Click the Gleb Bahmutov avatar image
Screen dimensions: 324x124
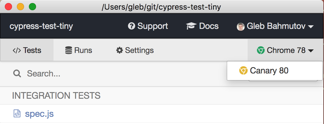240,27
